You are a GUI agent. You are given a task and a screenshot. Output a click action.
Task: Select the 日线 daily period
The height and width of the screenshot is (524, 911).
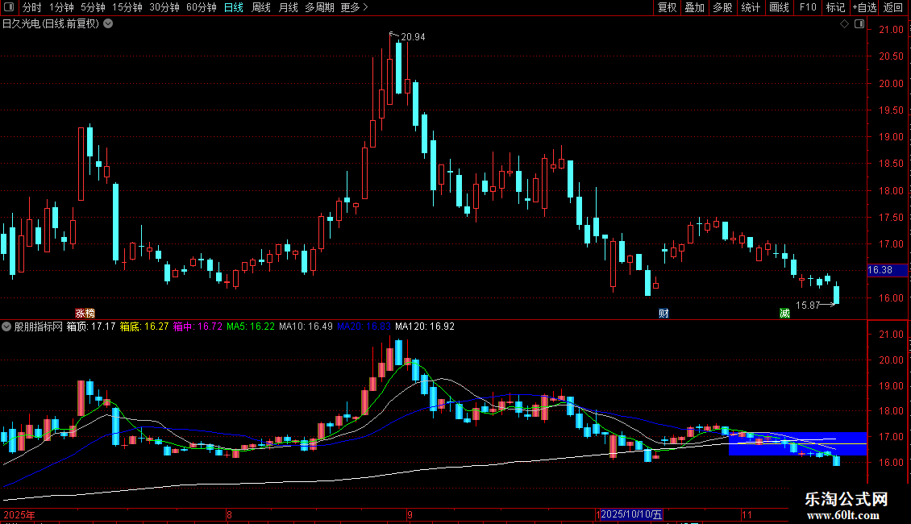234,7
